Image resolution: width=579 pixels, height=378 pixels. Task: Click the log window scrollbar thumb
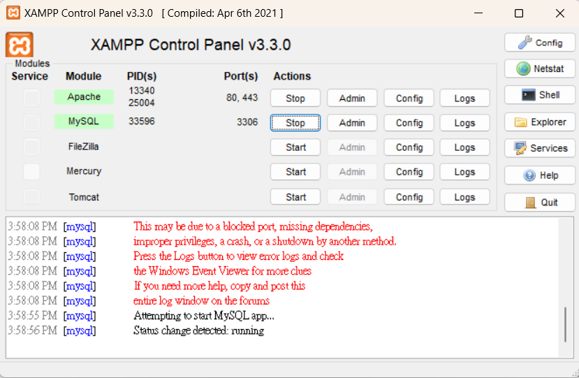point(565,324)
